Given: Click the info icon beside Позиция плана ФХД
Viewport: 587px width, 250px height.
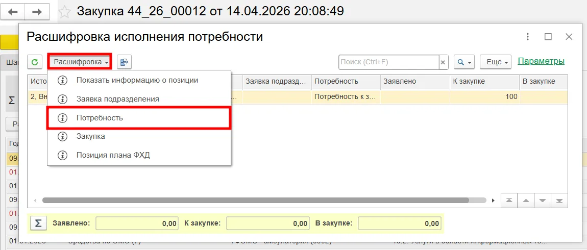Looking at the screenshot, I should (x=62, y=155).
